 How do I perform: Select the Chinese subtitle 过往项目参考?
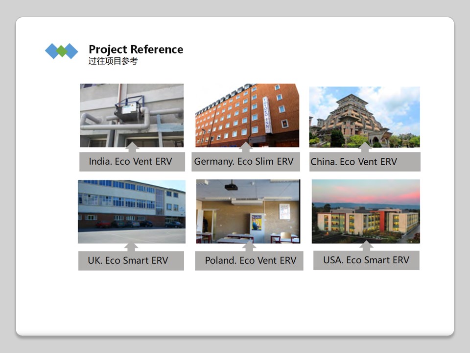click(x=113, y=61)
